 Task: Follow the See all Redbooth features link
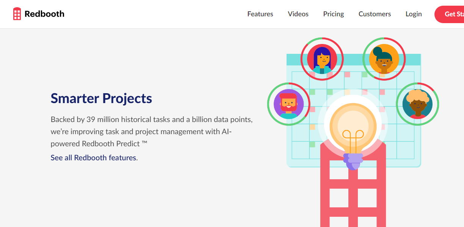click(93, 158)
